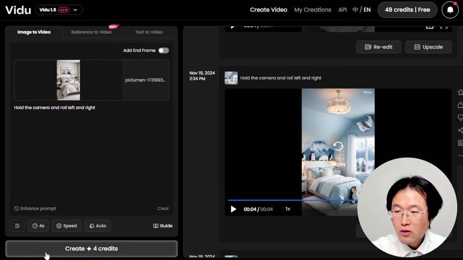Screen dimensions: 463x260
Task: Click Create 4 credits button
Action: pyautogui.click(x=91, y=249)
